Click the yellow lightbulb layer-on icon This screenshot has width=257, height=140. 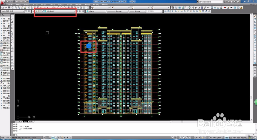click(x=179, y=11)
